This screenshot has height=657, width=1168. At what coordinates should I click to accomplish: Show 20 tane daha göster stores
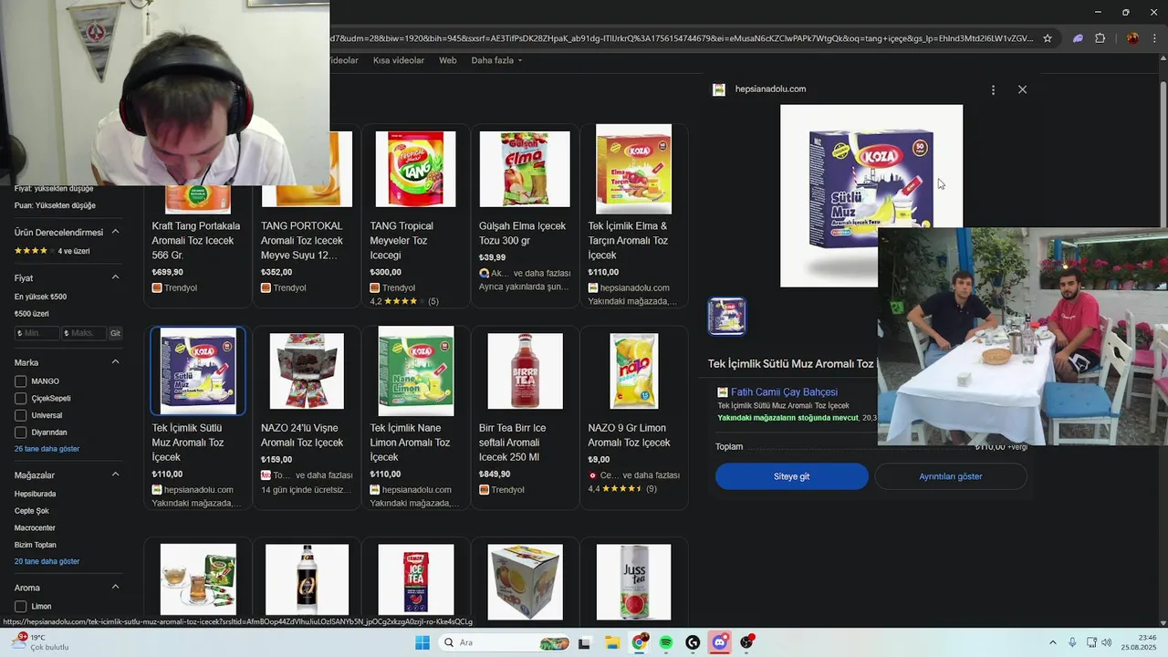[47, 561]
